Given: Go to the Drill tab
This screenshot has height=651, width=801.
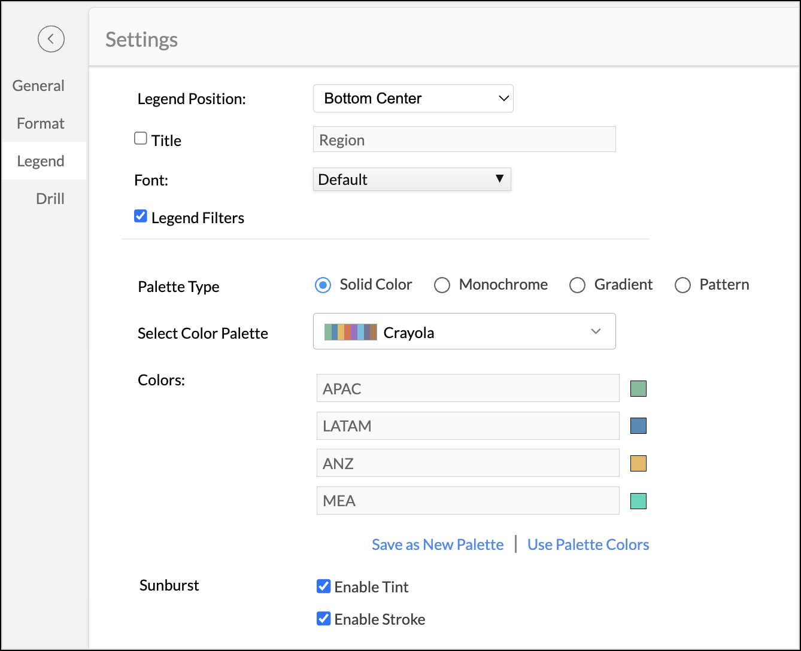Looking at the screenshot, I should (50, 199).
